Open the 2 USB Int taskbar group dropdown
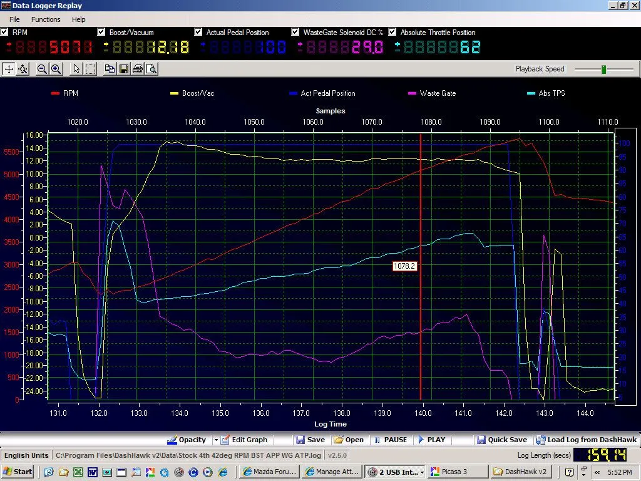641x481 pixels. coord(422,472)
